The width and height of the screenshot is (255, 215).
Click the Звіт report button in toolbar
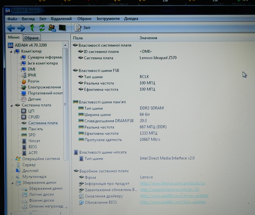(83, 28)
